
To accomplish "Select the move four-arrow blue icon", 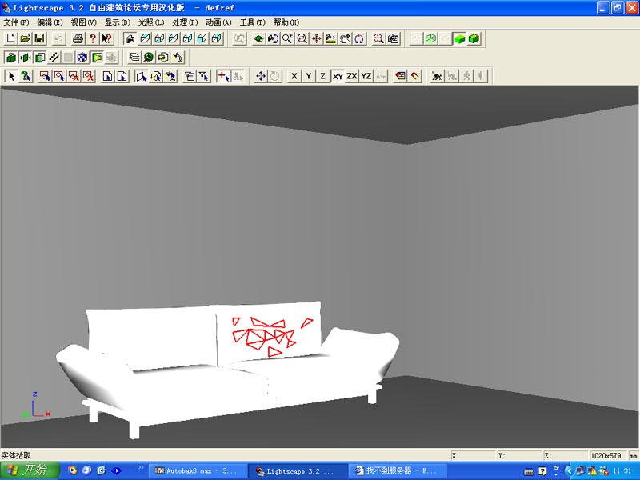I will 261,76.
